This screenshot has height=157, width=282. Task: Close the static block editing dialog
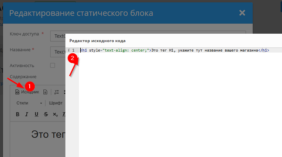pyautogui.click(x=242, y=13)
